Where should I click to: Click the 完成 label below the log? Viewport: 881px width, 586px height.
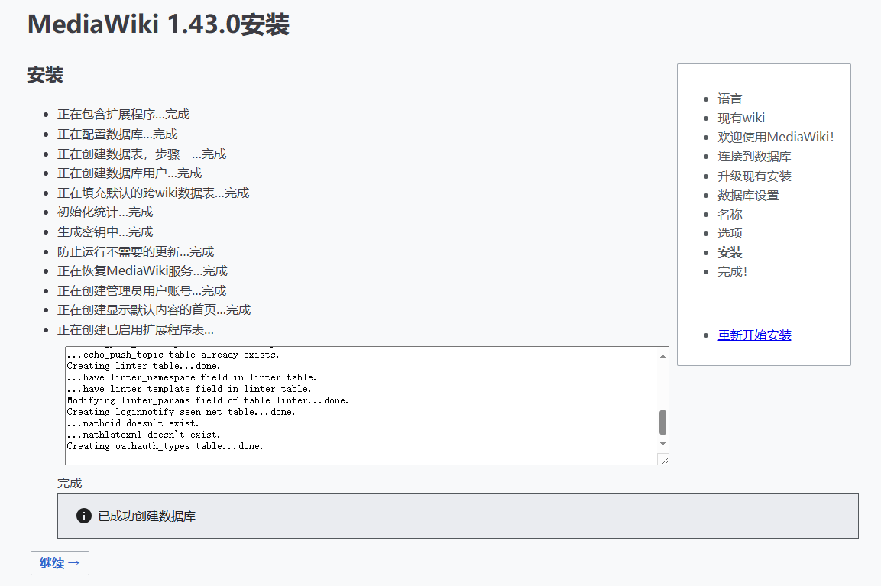tap(70, 483)
